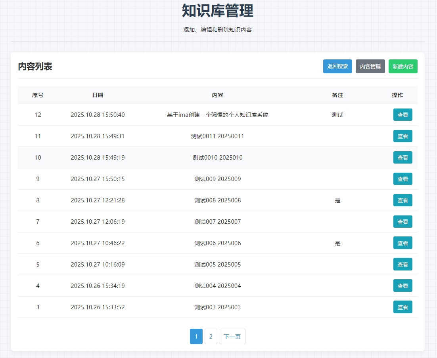Open 测试006 entry with 查看

coord(402,243)
